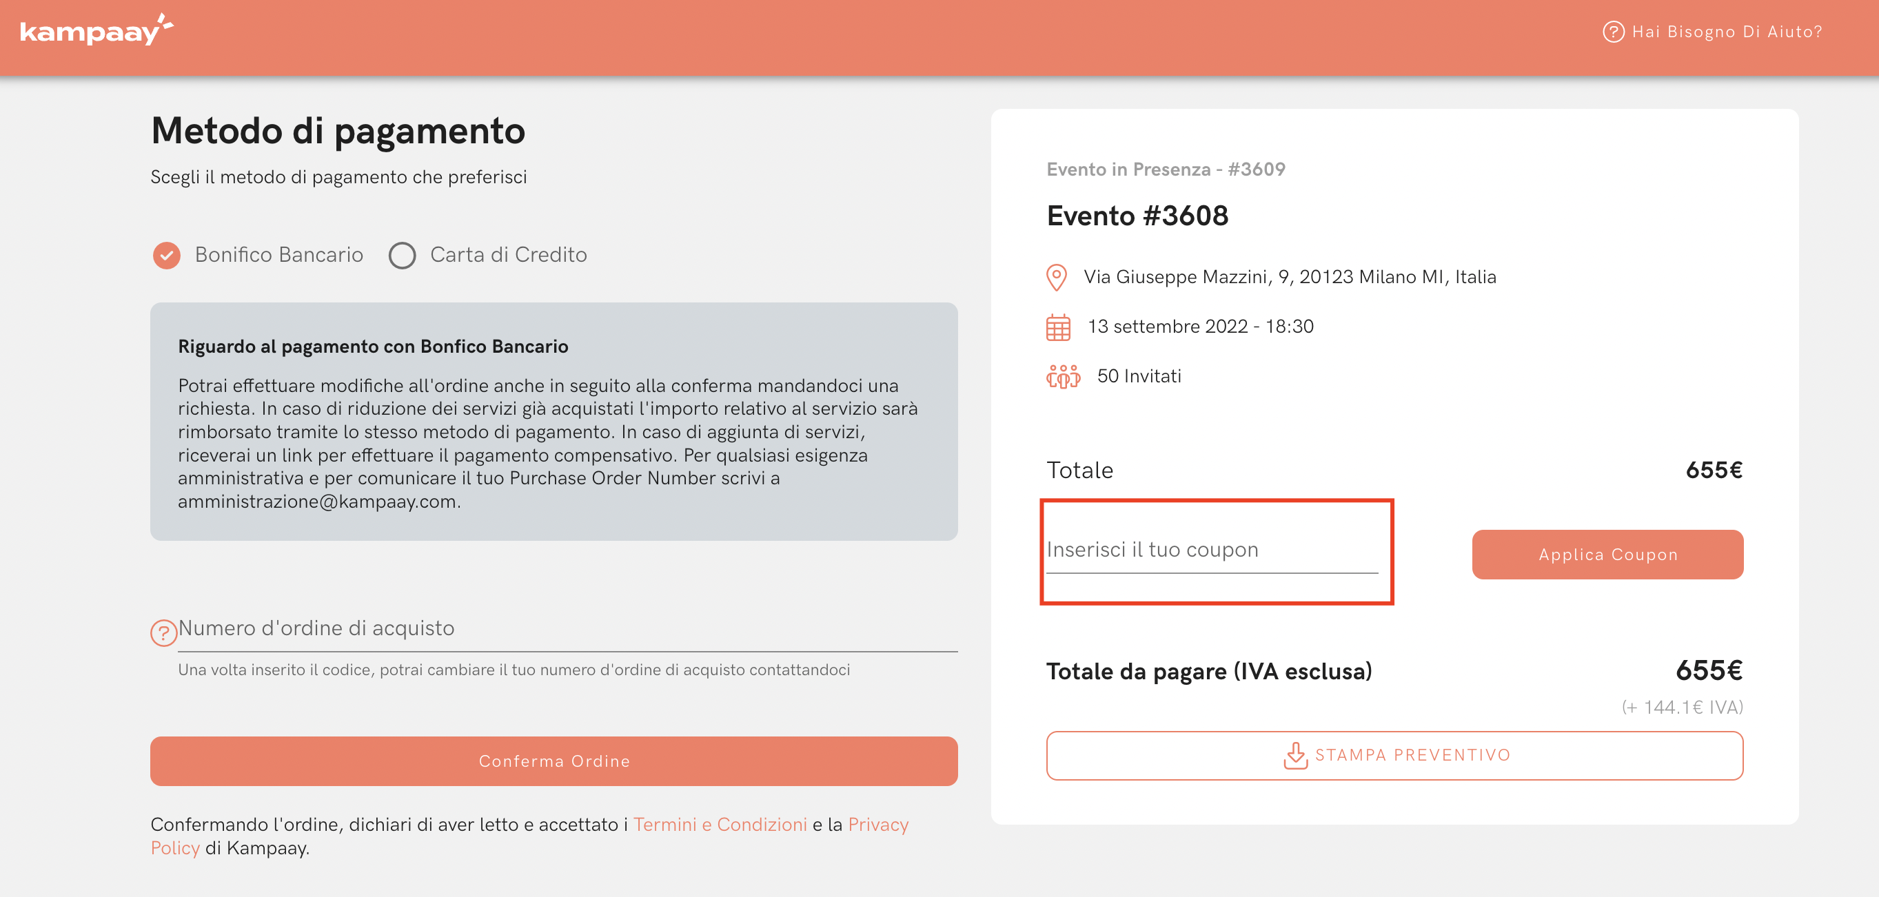Click the Hai Bisogno Di Aiuto link
This screenshot has height=897, width=1879.
1712,32
